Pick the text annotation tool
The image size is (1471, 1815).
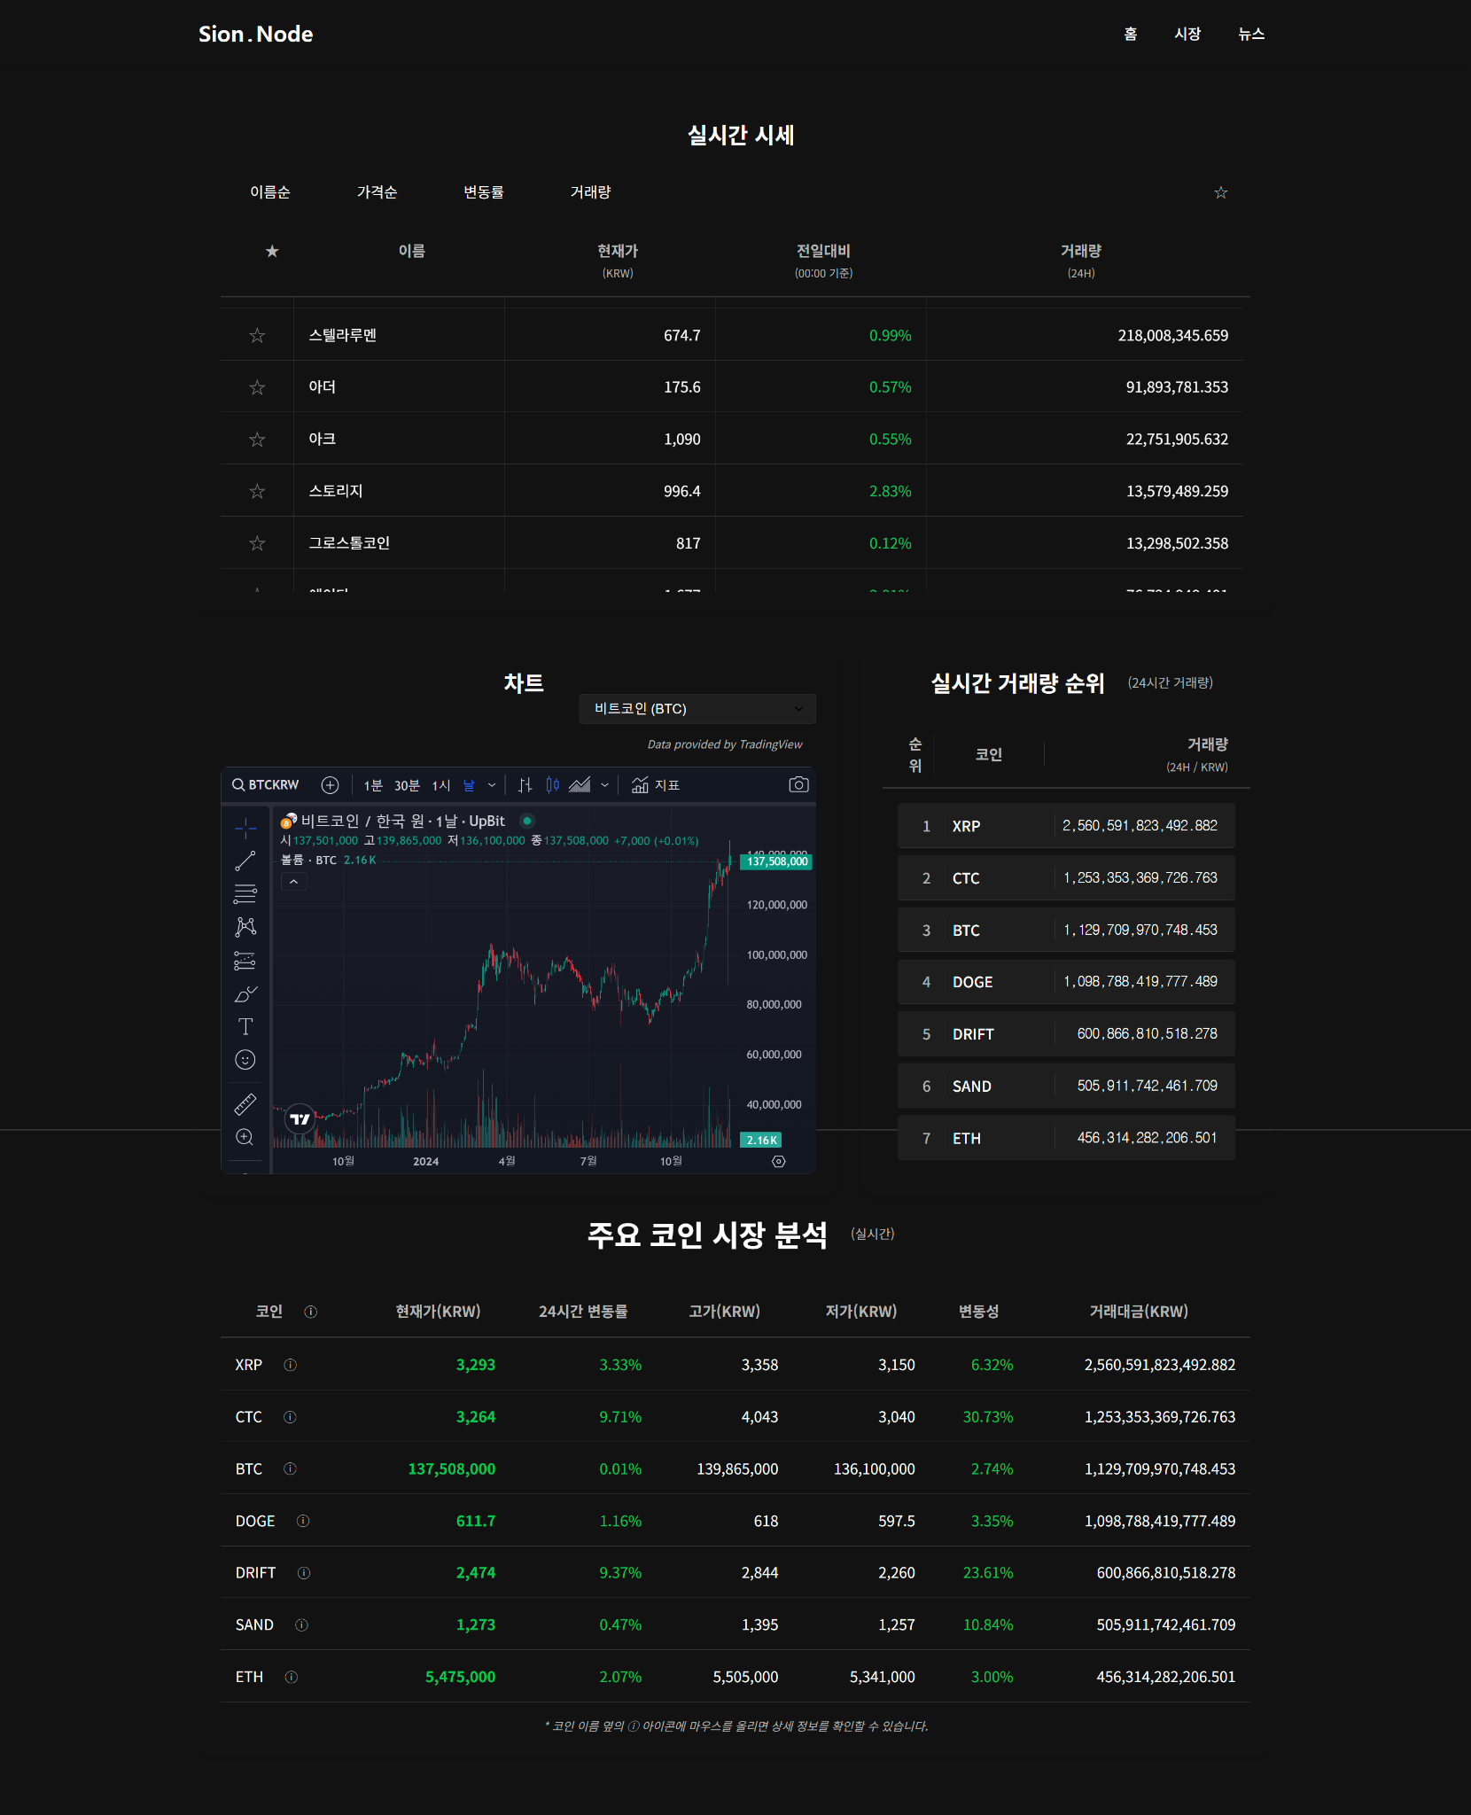point(245,1026)
